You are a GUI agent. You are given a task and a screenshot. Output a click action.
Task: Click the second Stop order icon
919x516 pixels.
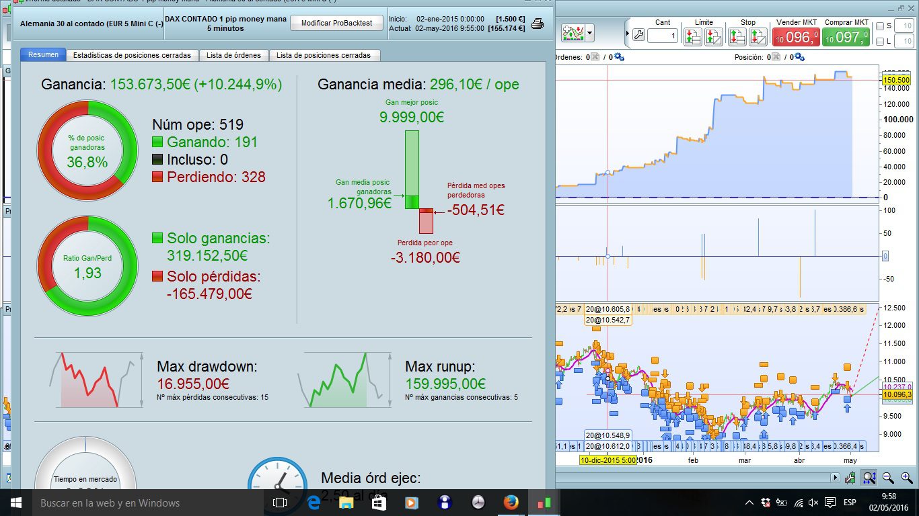coord(758,36)
